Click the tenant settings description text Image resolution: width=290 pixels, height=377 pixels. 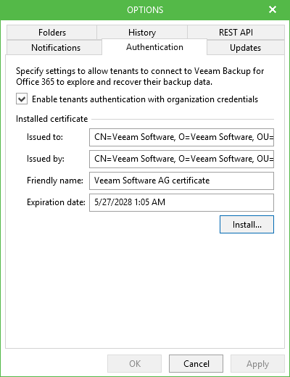pos(140,76)
